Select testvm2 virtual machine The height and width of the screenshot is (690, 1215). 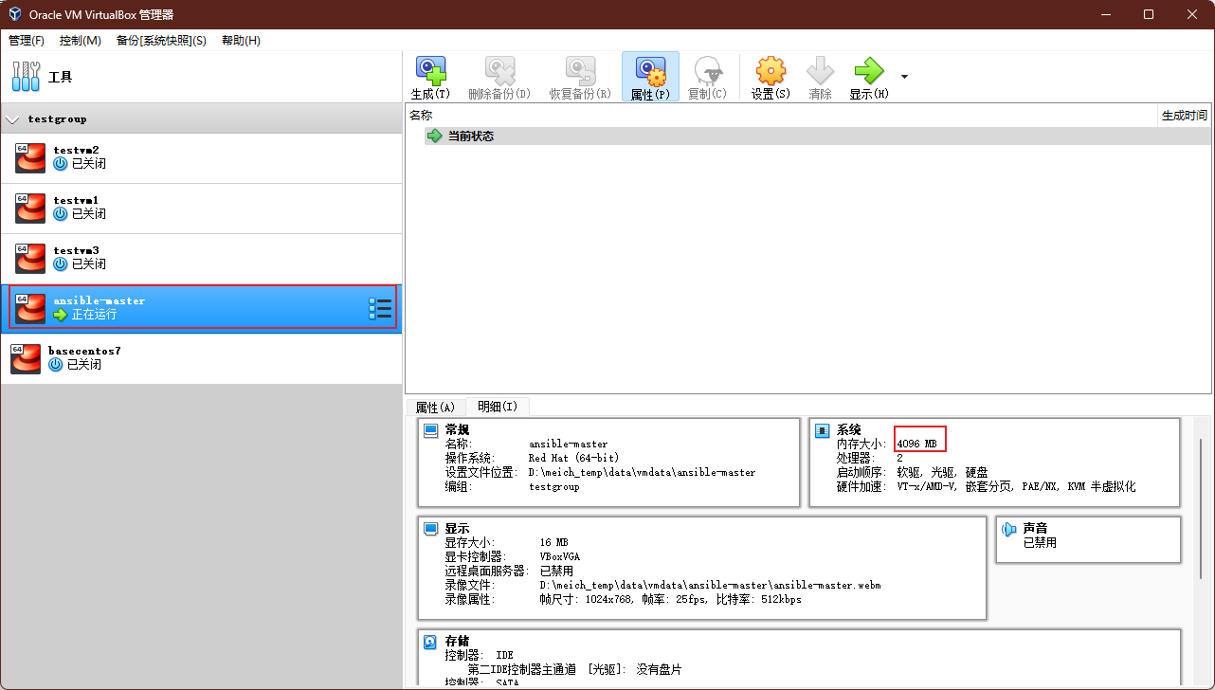(201, 158)
